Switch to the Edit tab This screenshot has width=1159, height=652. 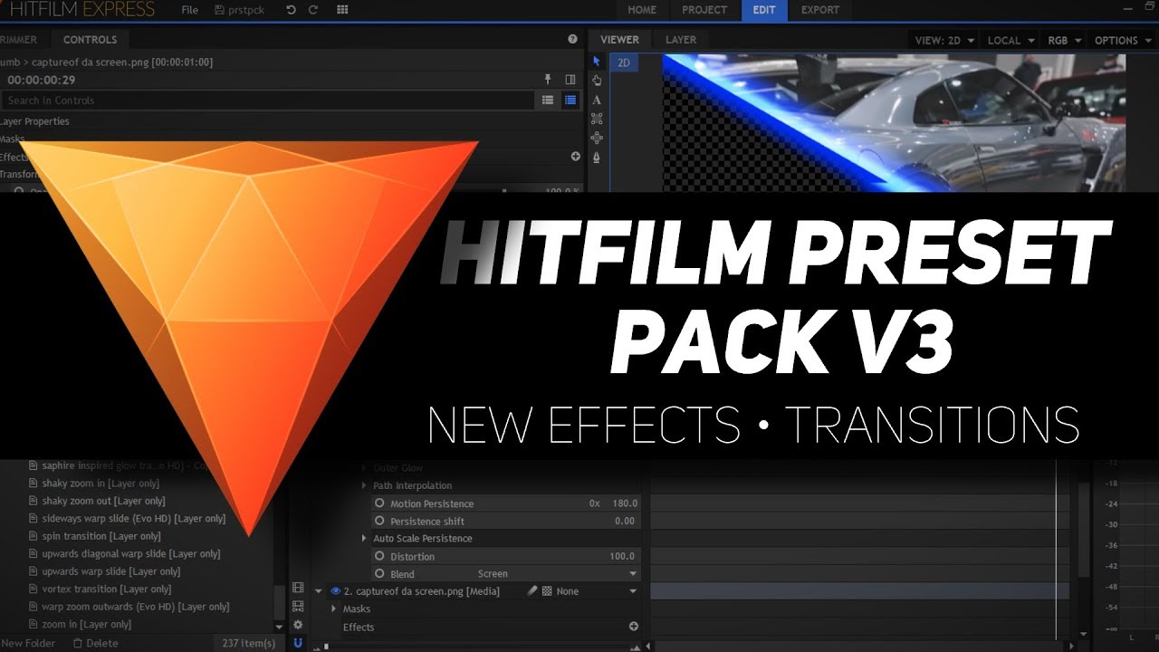pos(763,10)
